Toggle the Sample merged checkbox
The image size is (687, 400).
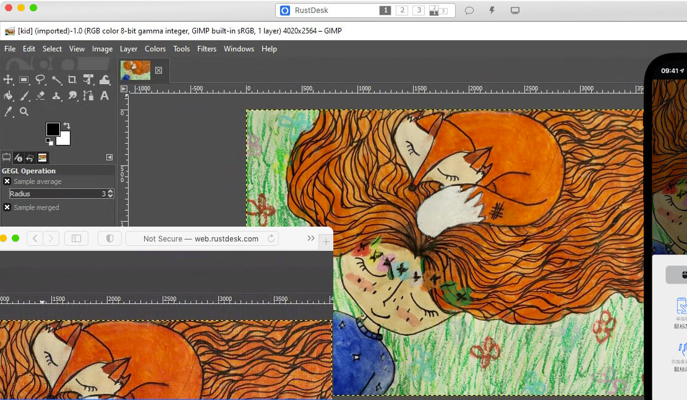click(x=7, y=207)
